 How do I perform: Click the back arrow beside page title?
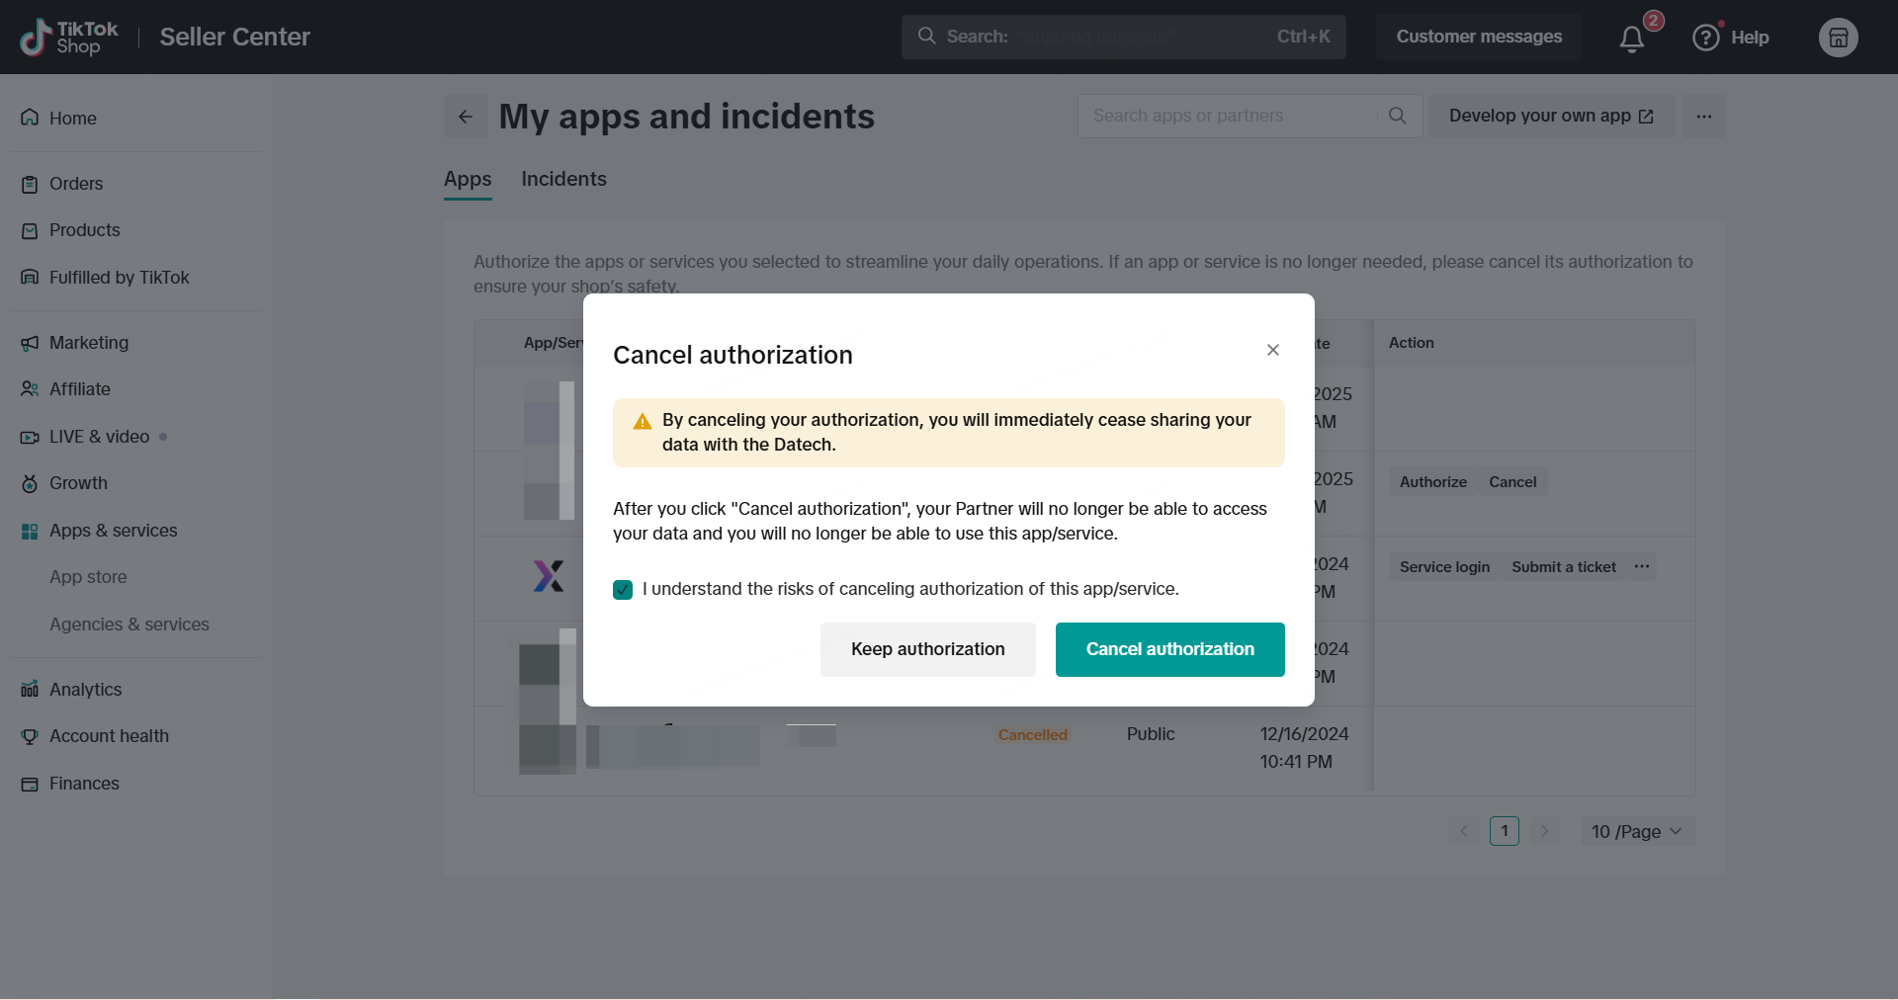point(466,117)
